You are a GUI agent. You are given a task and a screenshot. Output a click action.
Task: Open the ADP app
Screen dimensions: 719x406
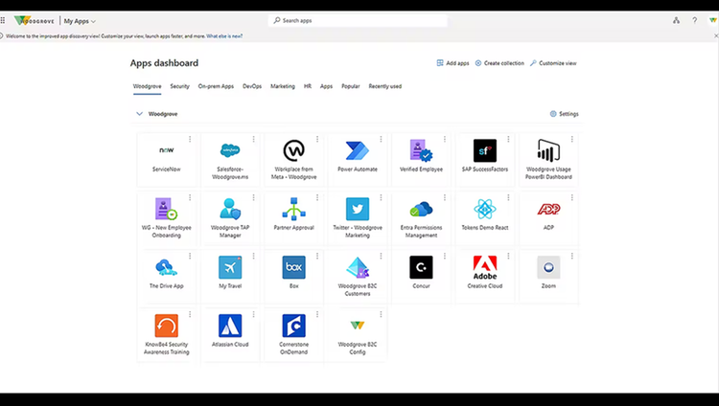(x=549, y=218)
